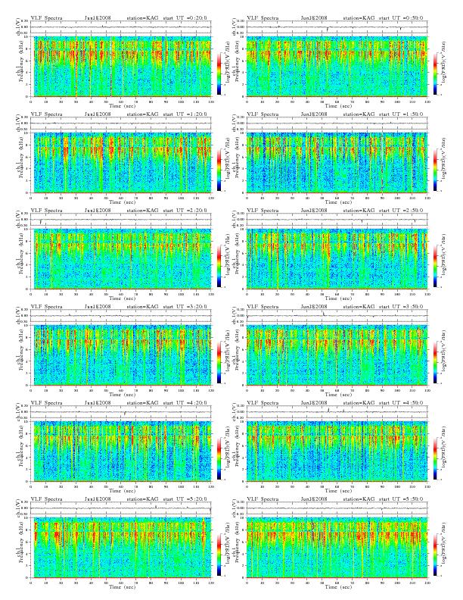463x600 pixels.
Task: Click the title text 'start UT =5:20:0'
Action: click(x=185, y=499)
